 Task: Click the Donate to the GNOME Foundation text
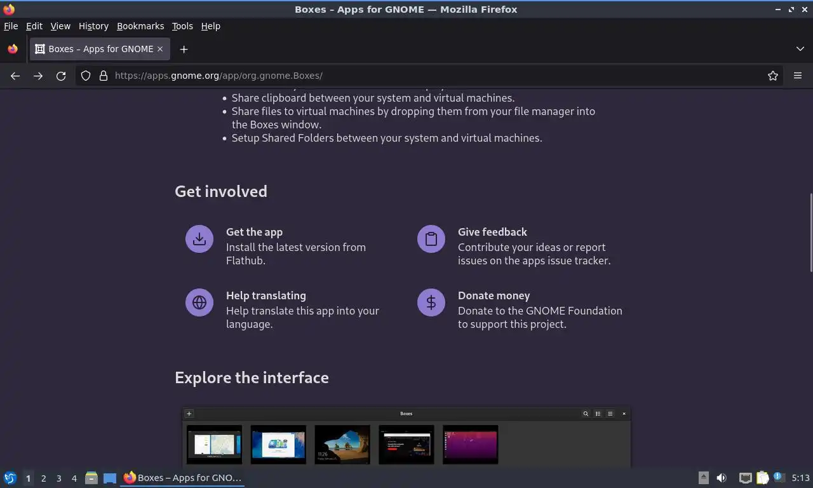coord(540,318)
